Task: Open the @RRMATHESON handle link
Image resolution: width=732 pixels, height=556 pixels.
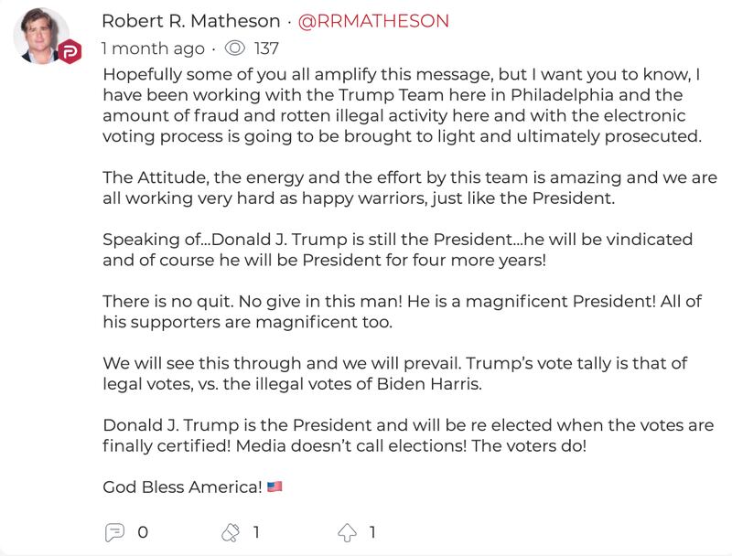Action: pyautogui.click(x=374, y=21)
